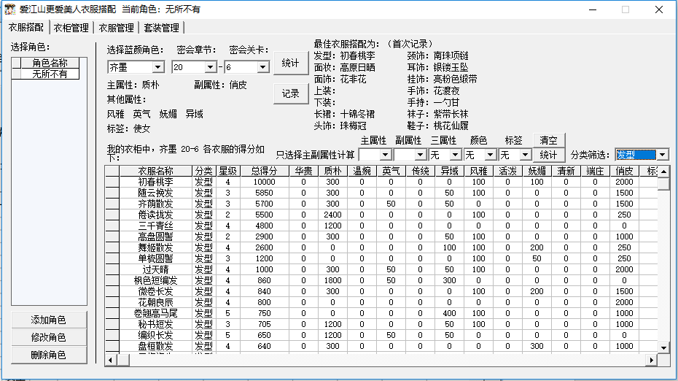Switch to the 衣服管理 tab
This screenshot has width=678, height=381.
pyautogui.click(x=116, y=28)
